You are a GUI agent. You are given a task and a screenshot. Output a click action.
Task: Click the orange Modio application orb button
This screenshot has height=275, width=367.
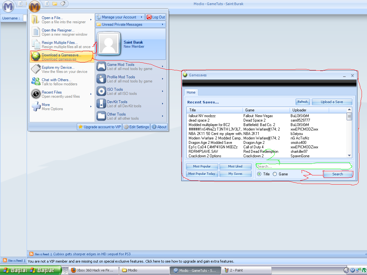pyautogui.click(x=34, y=7)
